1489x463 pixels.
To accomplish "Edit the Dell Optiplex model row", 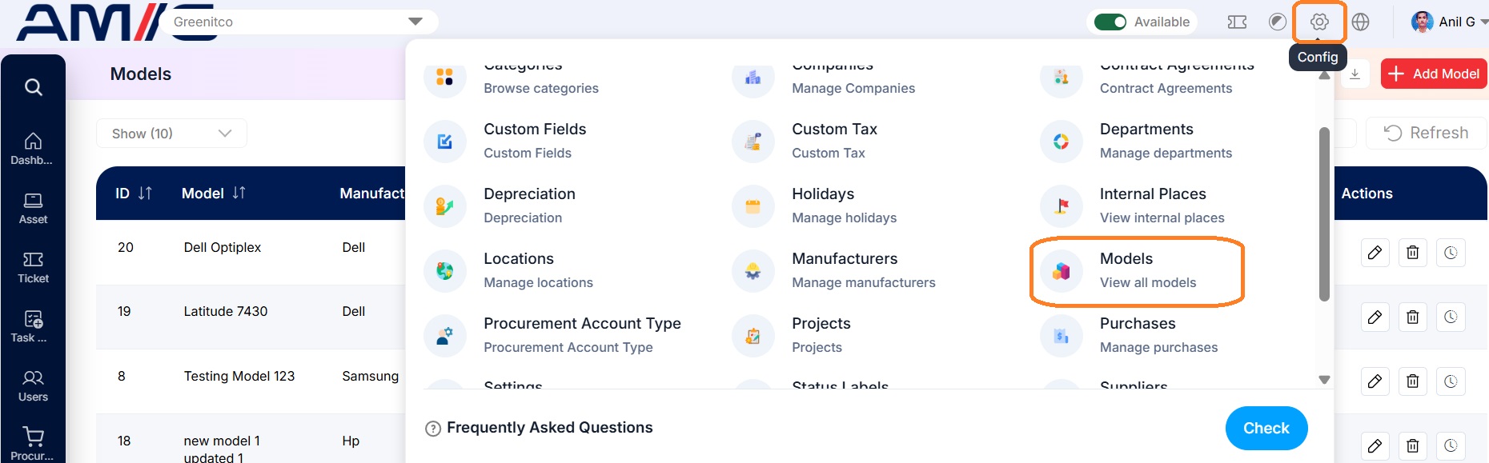I will tap(1375, 253).
